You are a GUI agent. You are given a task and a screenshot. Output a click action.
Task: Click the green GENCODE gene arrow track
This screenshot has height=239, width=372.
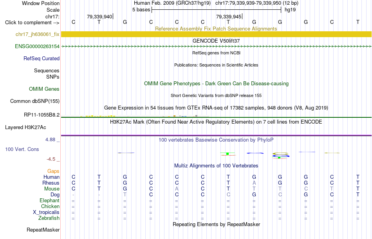tap(216, 47)
